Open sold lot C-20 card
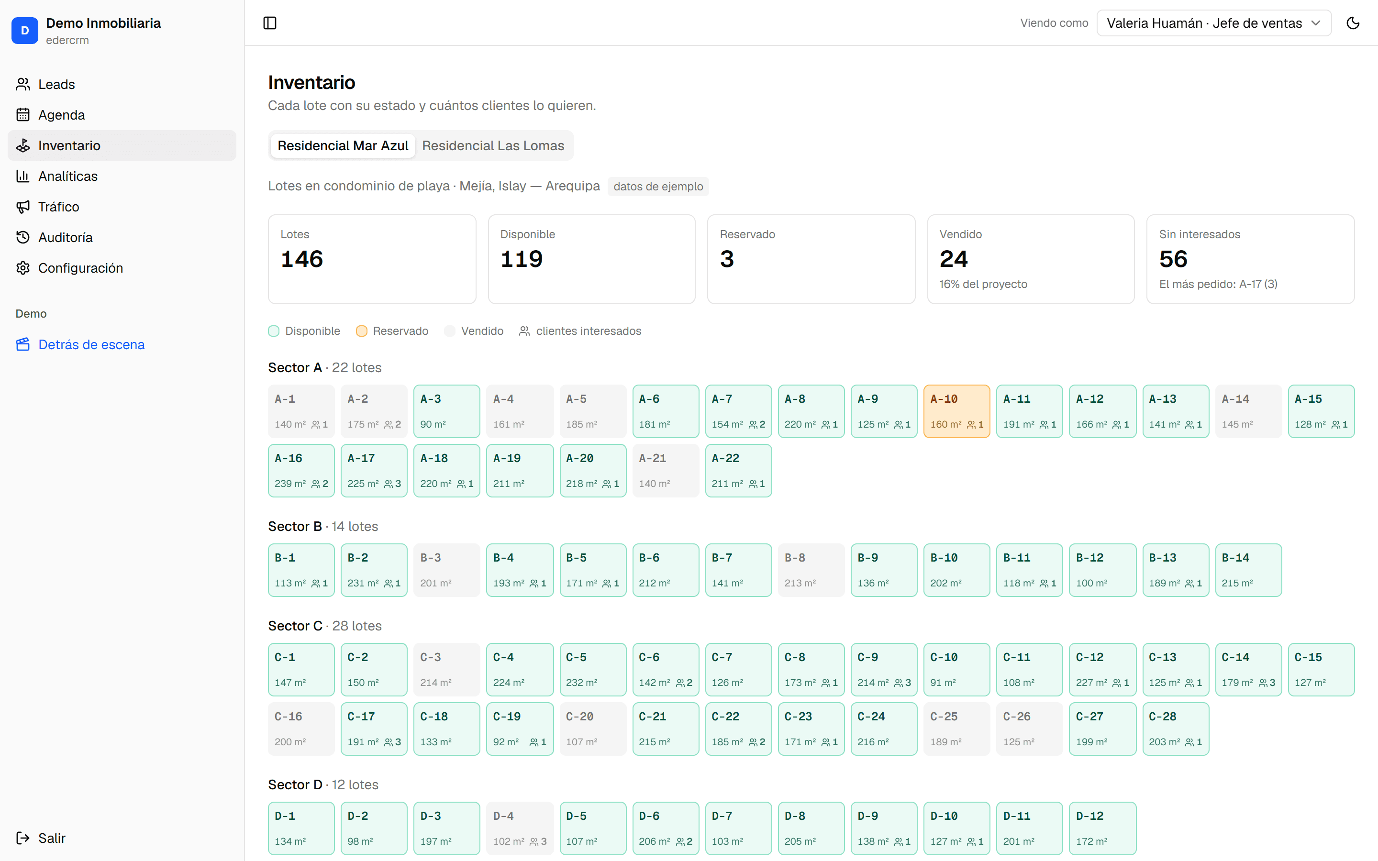This screenshot has width=1378, height=861. (x=593, y=729)
